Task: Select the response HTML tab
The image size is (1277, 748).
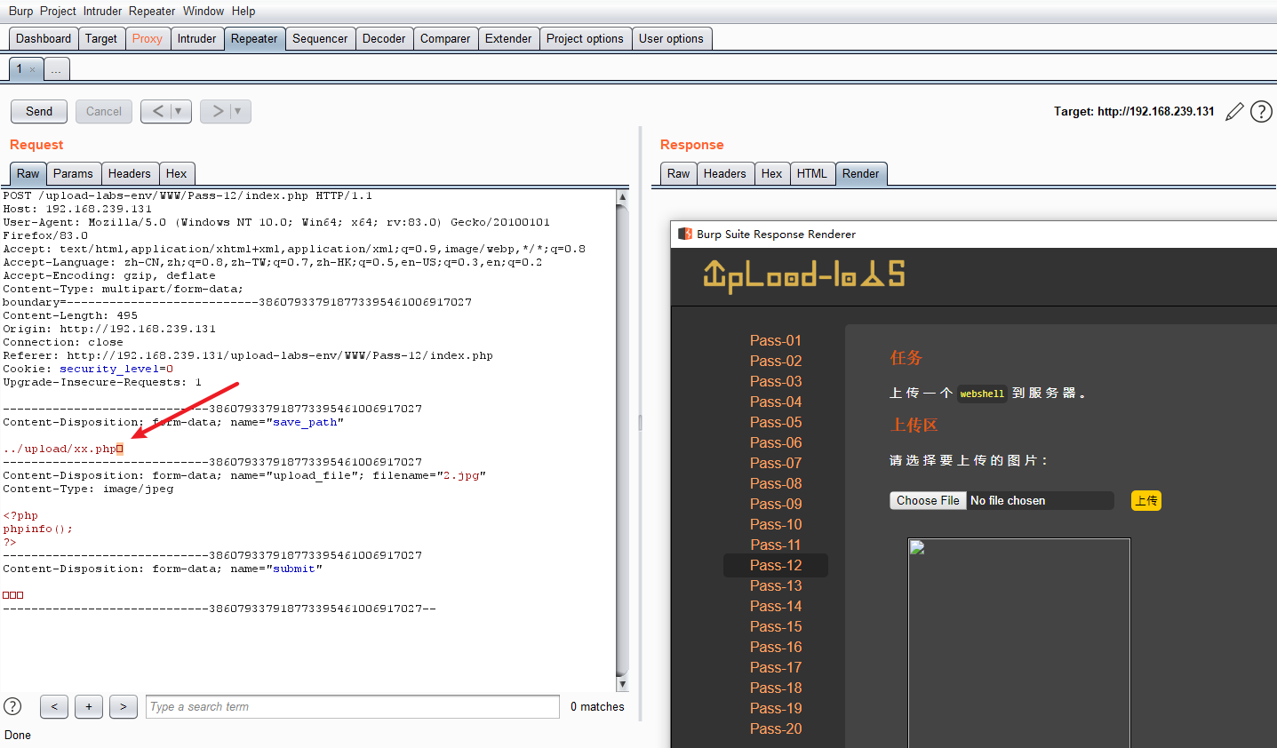Action: tap(812, 173)
